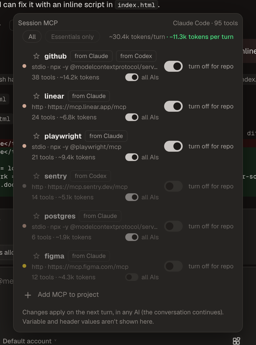
Task: Click '~30.4k tokens/turn' text
Action: (x=137, y=37)
